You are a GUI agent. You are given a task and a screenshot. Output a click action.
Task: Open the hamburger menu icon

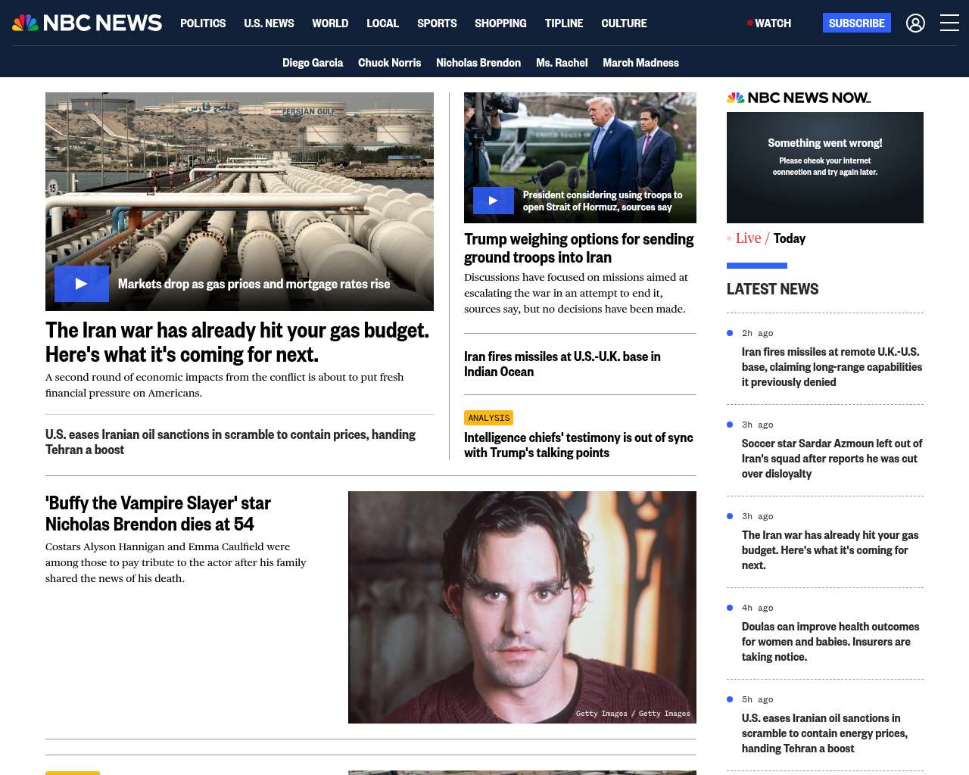pyautogui.click(x=949, y=23)
